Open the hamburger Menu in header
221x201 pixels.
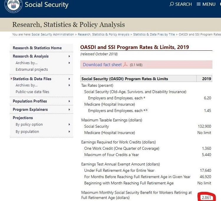point(199,4)
